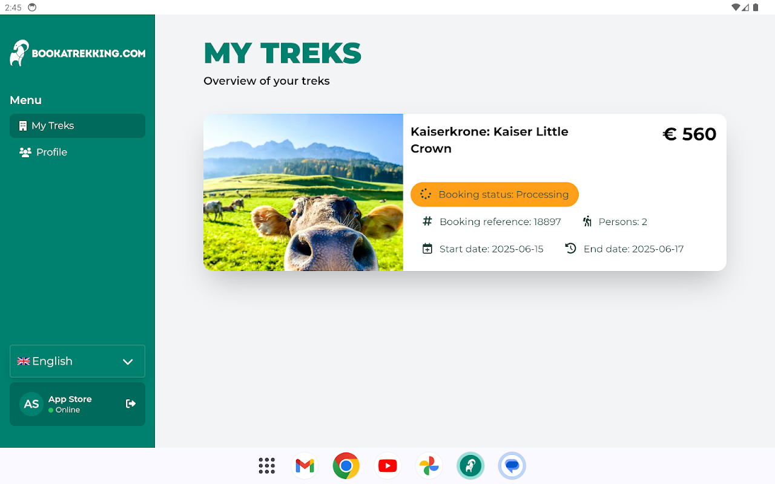Click the logout icon next to App Store

pyautogui.click(x=130, y=404)
